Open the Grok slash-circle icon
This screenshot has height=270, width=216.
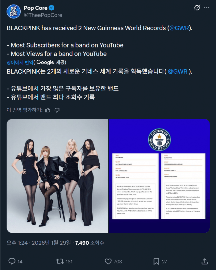pos(197,8)
